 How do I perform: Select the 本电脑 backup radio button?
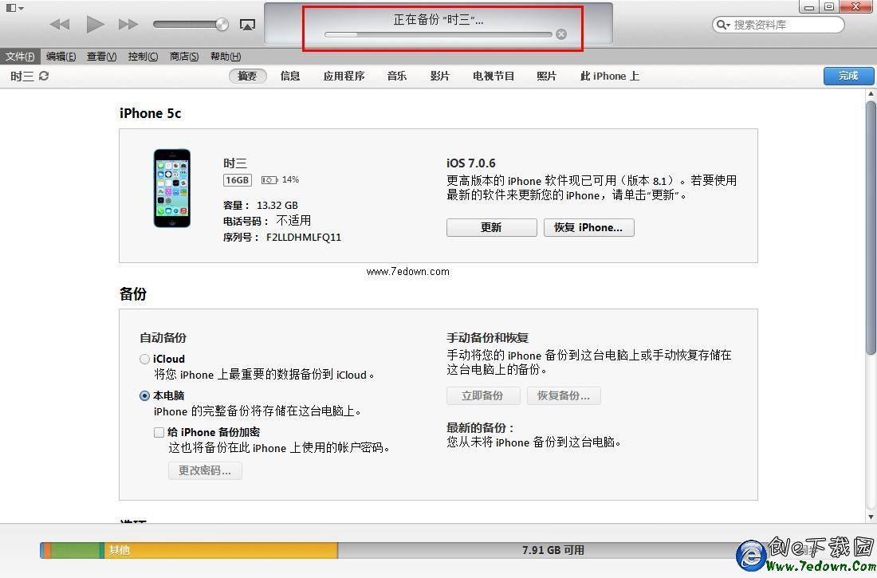pos(144,395)
